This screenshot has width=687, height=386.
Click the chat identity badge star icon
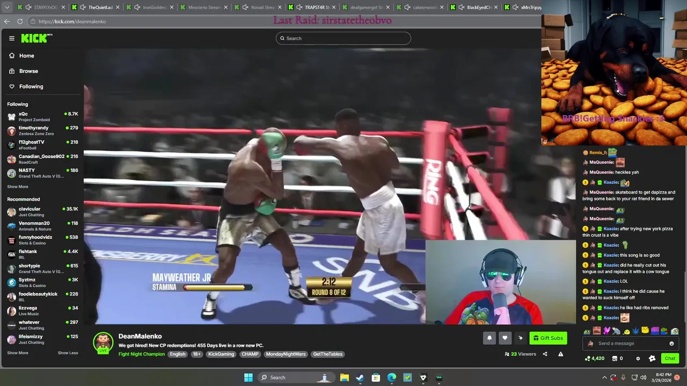[652, 359]
